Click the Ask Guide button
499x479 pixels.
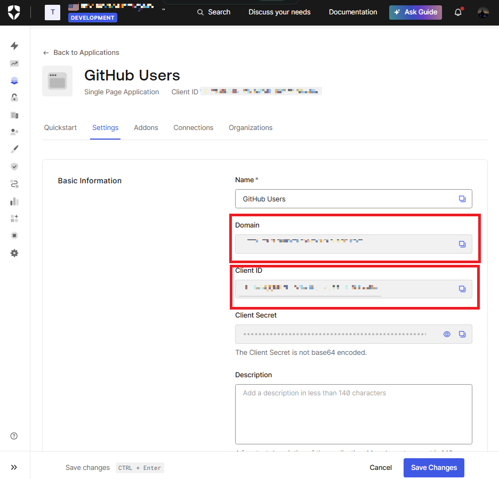[x=415, y=12]
